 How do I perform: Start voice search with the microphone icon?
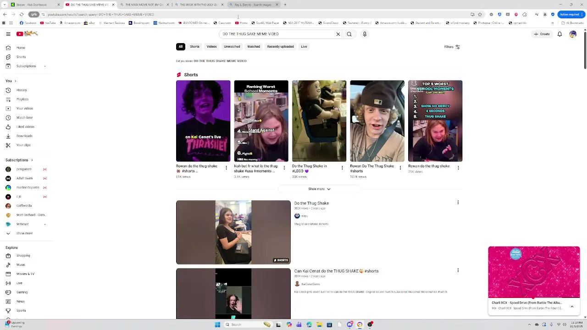tap(365, 34)
